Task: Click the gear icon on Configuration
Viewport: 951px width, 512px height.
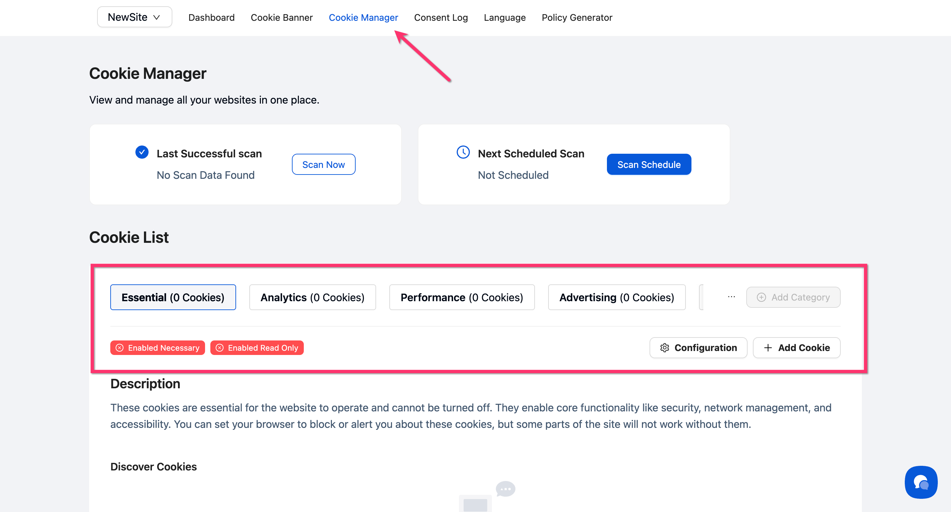Action: pos(664,347)
